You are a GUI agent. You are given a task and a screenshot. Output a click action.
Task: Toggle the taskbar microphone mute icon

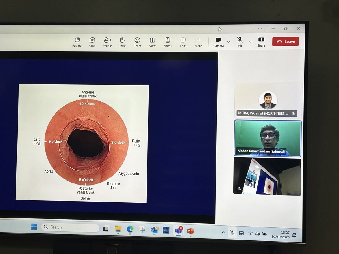[x=232, y=233]
